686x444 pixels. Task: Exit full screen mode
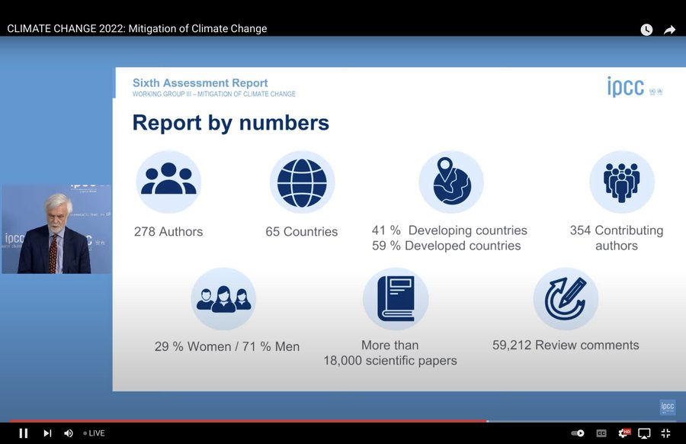[x=665, y=433]
